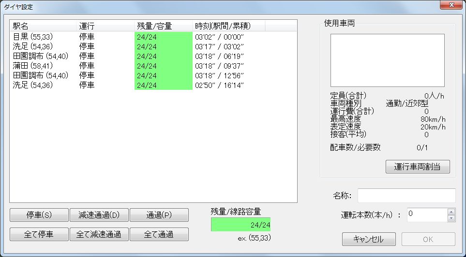Click the empty 使用車両 vehicle list box
Screen dimensions: 466x257
tap(388, 60)
